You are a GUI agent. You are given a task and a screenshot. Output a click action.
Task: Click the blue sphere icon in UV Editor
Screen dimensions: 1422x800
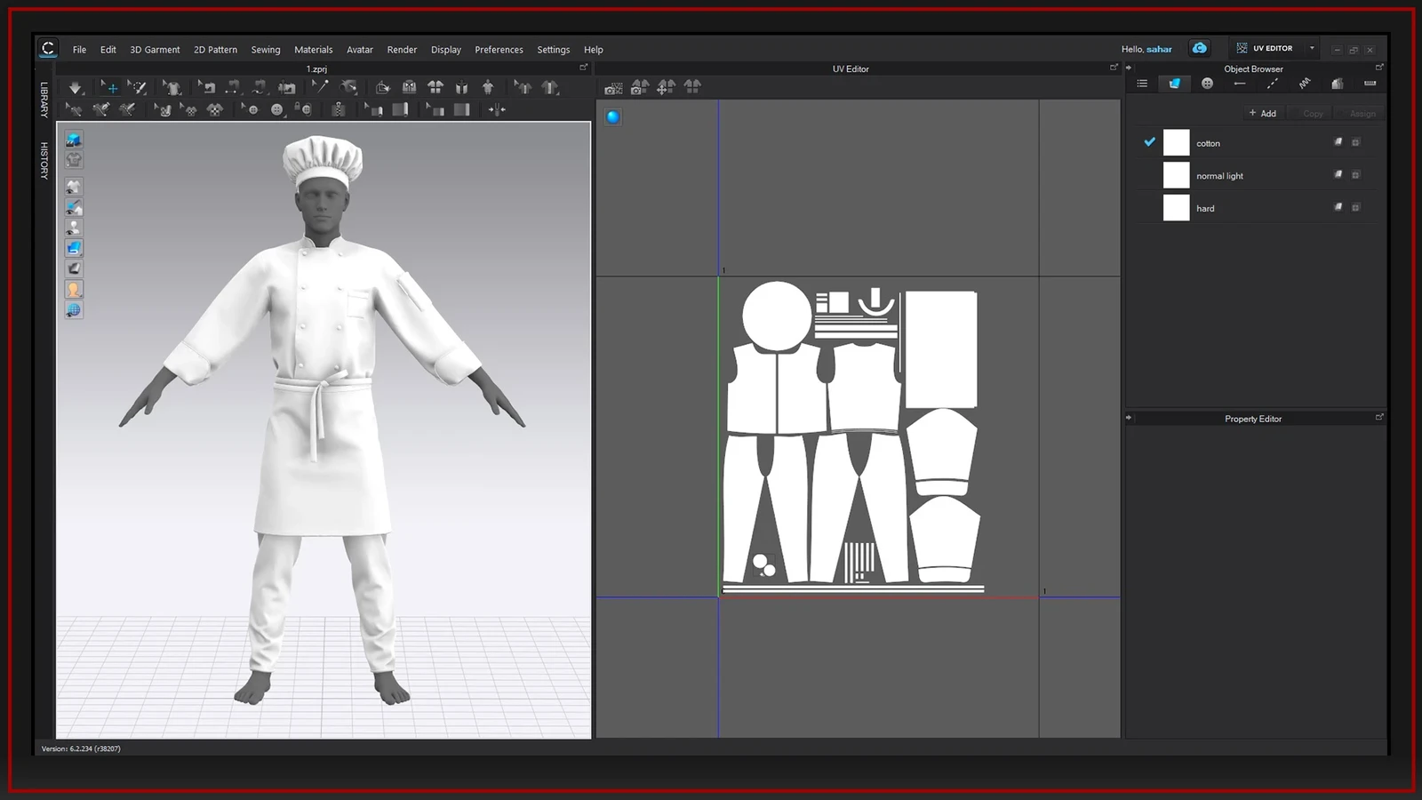613,116
